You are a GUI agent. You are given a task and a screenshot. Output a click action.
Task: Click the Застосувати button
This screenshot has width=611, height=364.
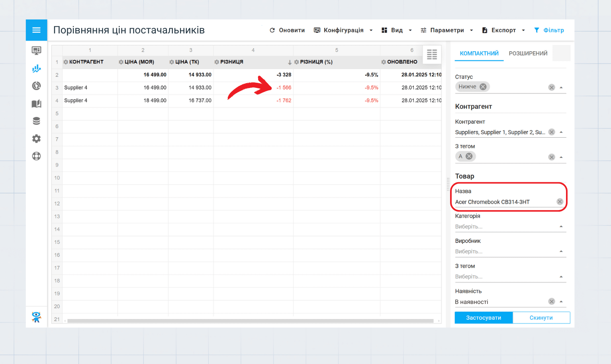tap(484, 317)
